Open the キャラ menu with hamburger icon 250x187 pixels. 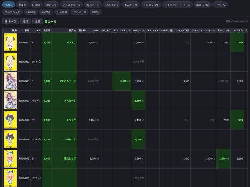pyautogui.click(x=11, y=21)
